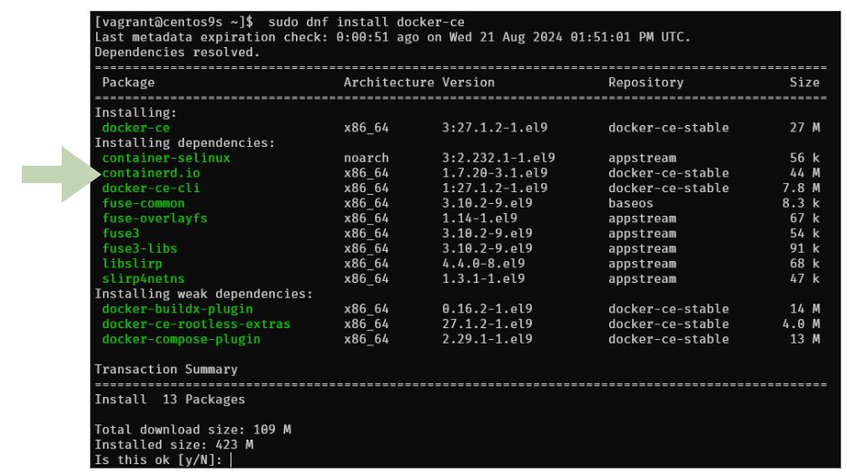
Task: Click the docker-ce package under Installing
Action: click(x=135, y=128)
